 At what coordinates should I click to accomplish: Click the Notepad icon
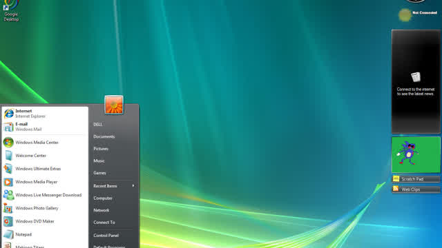(x=8, y=234)
